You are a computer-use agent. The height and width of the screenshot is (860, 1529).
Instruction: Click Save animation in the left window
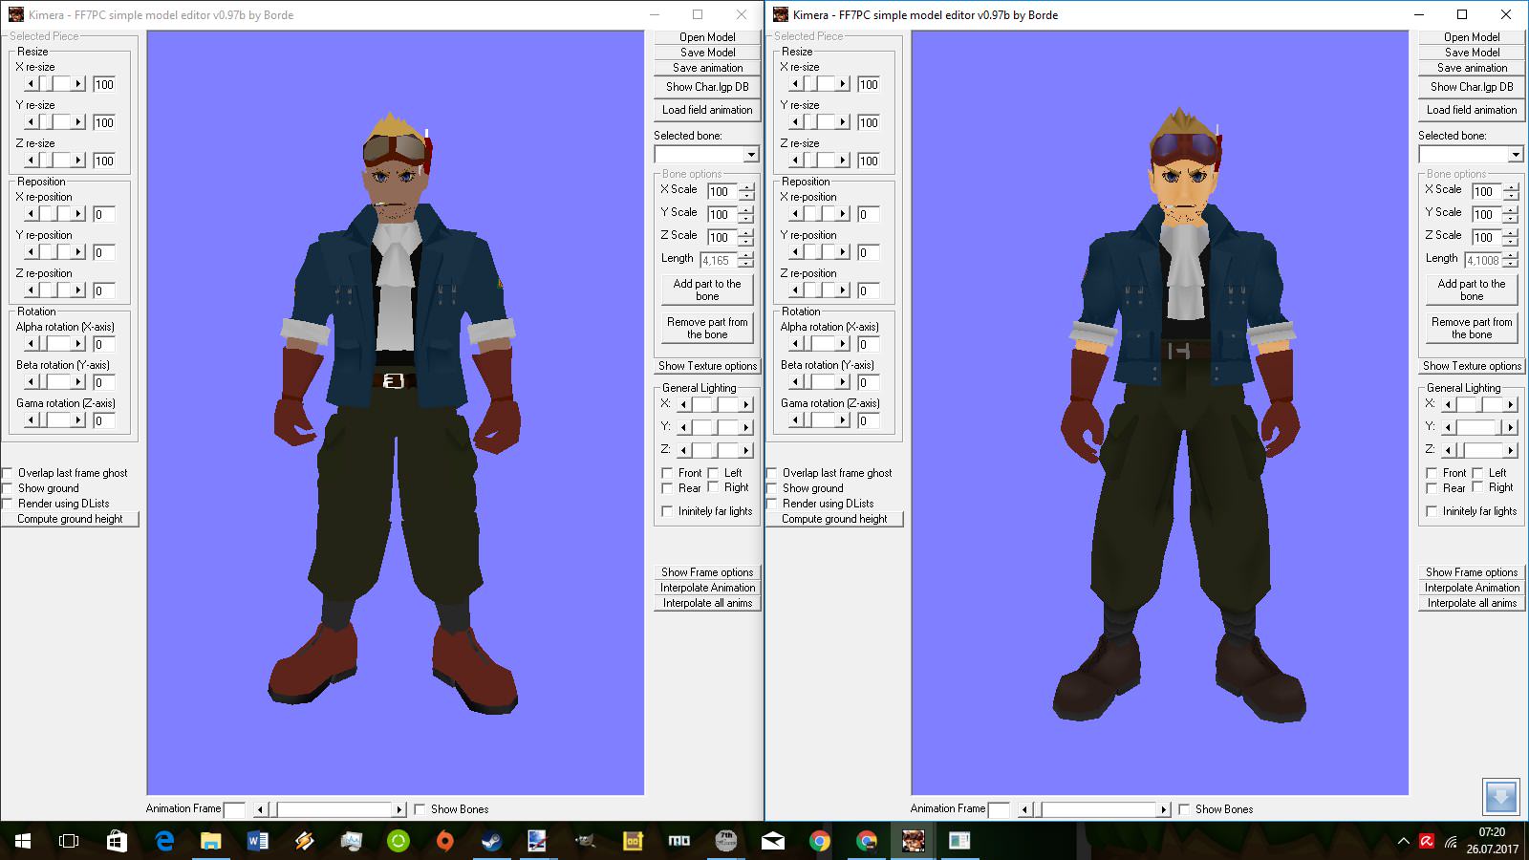point(707,68)
